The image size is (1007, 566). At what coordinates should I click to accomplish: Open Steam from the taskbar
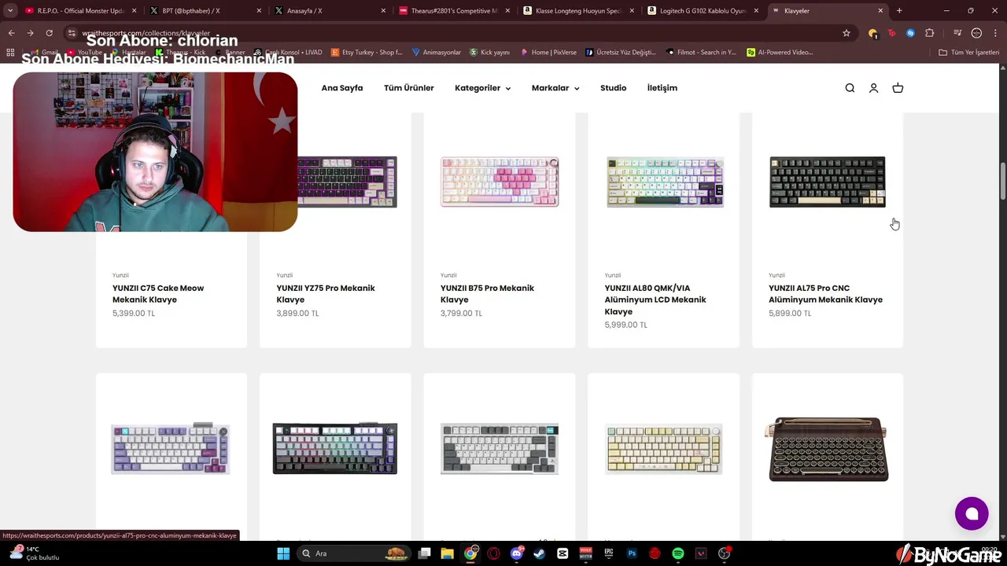tap(540, 553)
